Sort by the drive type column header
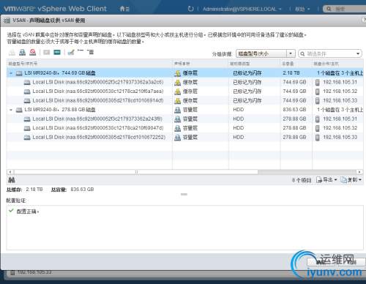 (x=254, y=64)
